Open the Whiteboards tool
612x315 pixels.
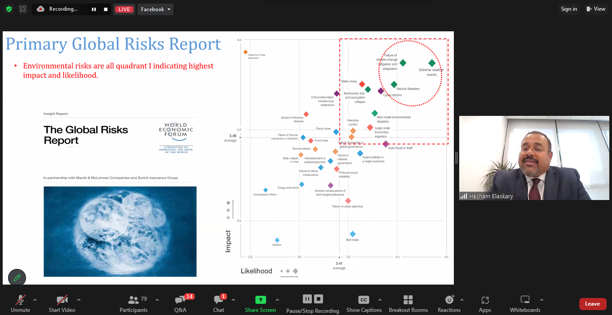click(525, 300)
